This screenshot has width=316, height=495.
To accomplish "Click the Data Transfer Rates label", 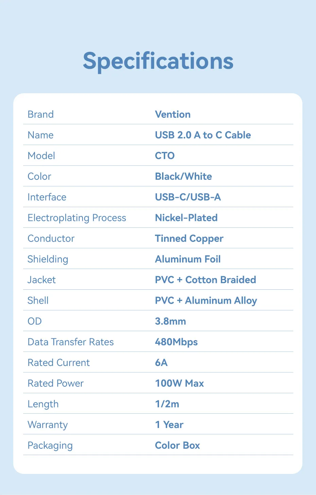I will point(71,342).
